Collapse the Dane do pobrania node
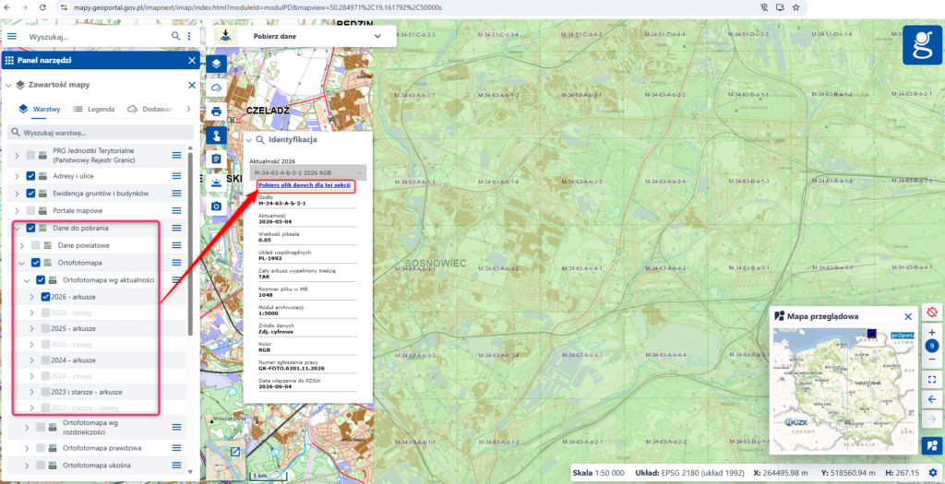The width and height of the screenshot is (945, 484). tap(17, 228)
